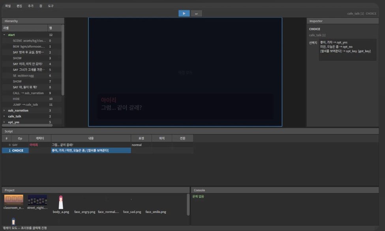Image resolution: width=385 pixels, height=231 pixels.
Task: Open the classroom background thumbnail in Project
Action: pyautogui.click(x=14, y=200)
